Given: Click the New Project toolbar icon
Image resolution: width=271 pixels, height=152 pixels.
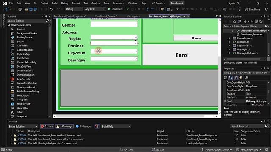Looking at the screenshot, I should click(x=20, y=9).
